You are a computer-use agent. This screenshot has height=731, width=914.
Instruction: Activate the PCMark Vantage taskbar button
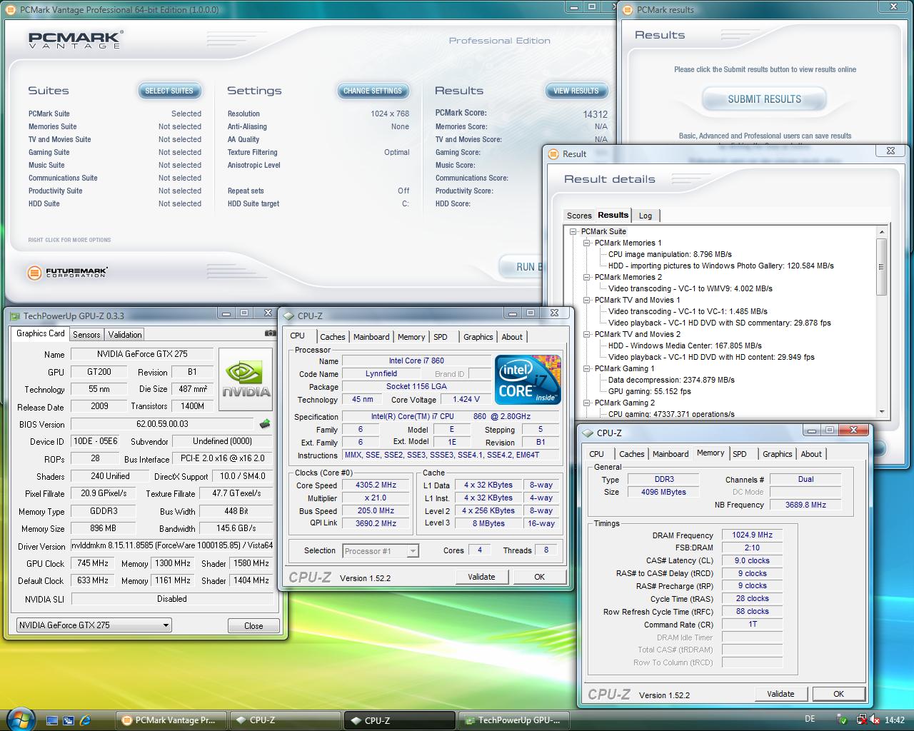171,720
